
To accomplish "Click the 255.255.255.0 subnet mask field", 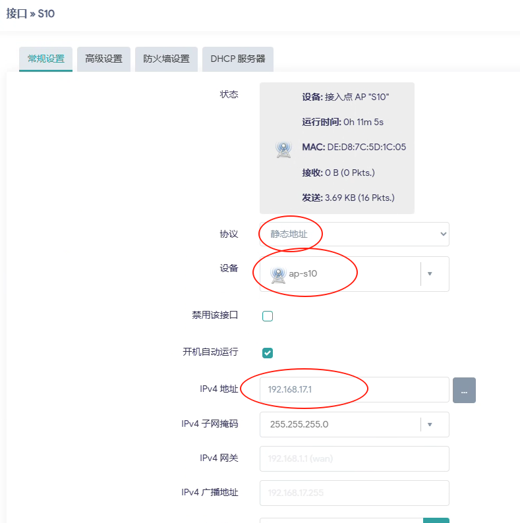I will (x=339, y=424).
